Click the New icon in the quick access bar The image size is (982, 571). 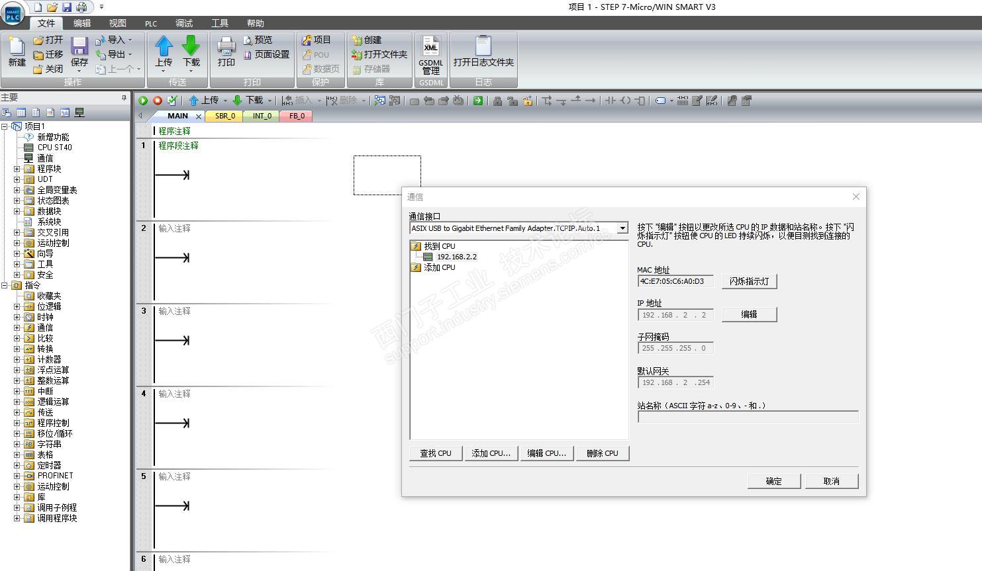click(38, 7)
